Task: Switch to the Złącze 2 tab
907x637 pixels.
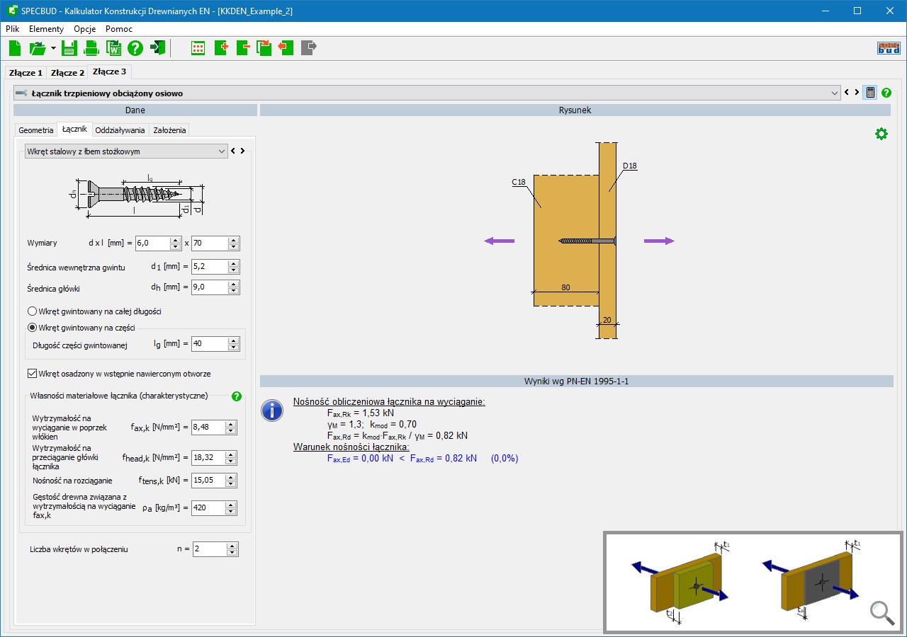Action: [x=67, y=72]
